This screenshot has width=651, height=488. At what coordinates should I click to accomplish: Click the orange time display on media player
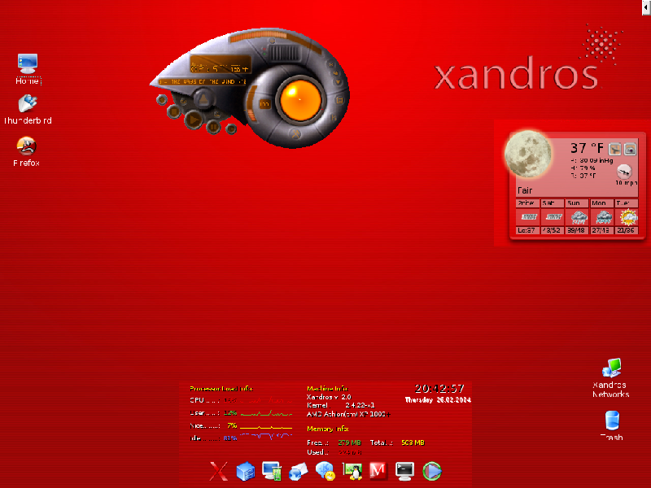point(220,66)
